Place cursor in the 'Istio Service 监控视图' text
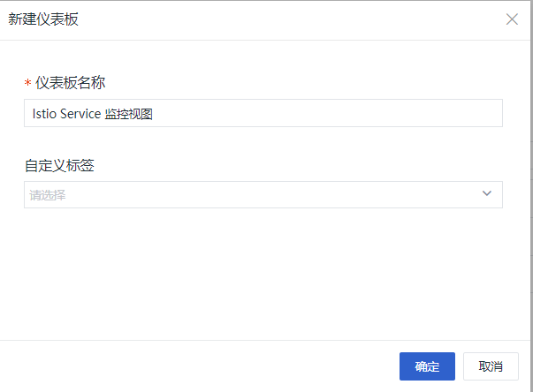The height and width of the screenshot is (392, 533). pos(93,114)
